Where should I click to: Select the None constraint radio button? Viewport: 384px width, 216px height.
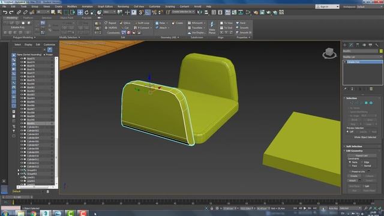point(350,162)
